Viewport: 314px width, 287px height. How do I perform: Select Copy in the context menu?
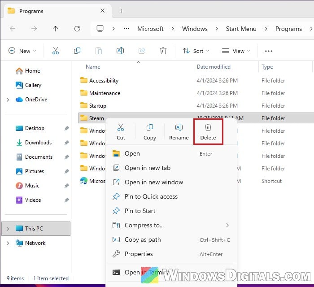pyautogui.click(x=149, y=132)
